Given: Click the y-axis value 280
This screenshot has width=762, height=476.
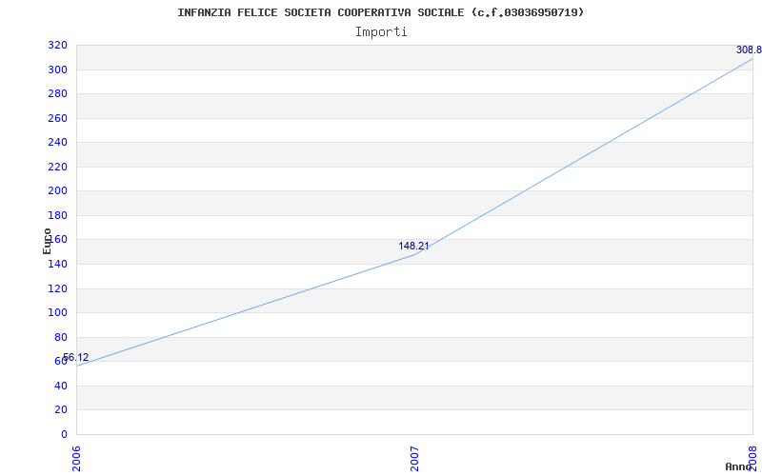Looking at the screenshot, I should point(57,93).
